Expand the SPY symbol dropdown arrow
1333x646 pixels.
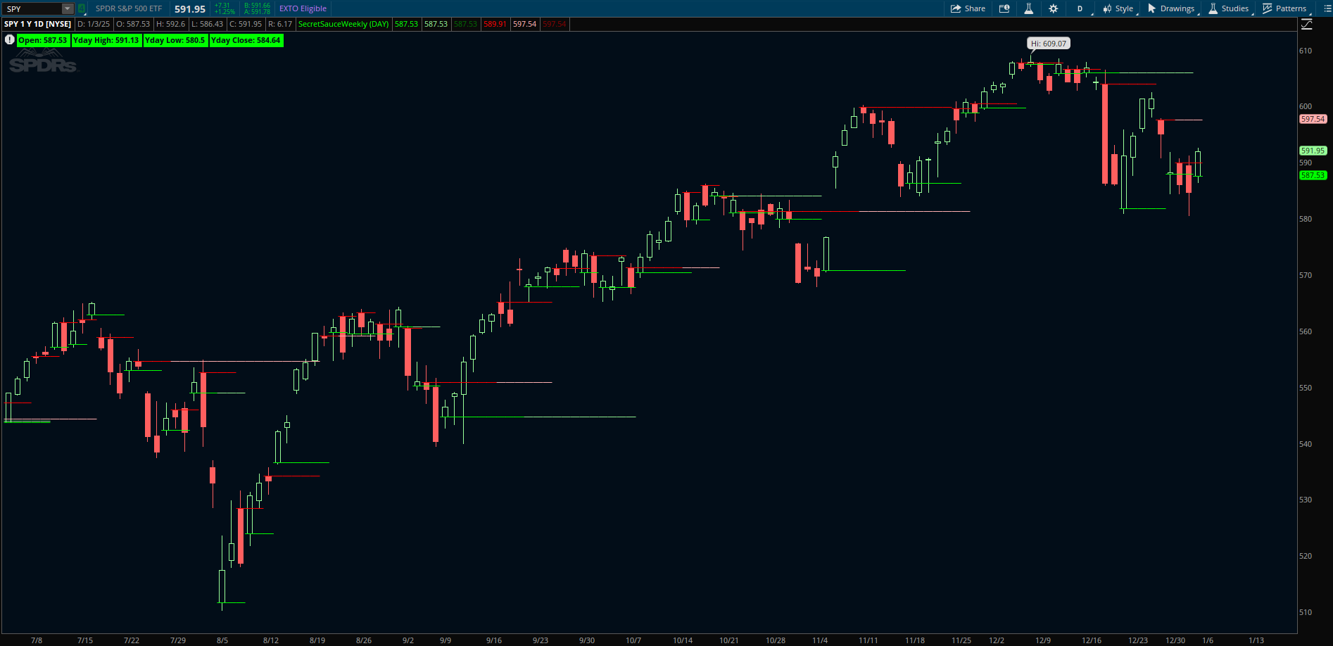67,8
